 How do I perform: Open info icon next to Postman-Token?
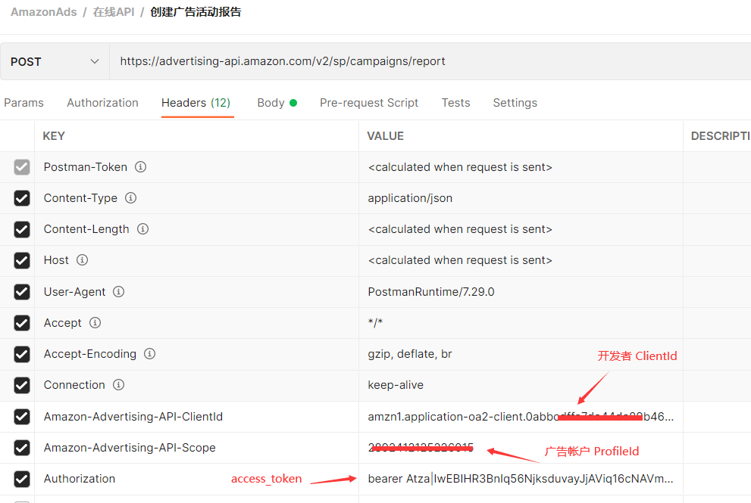tap(140, 167)
